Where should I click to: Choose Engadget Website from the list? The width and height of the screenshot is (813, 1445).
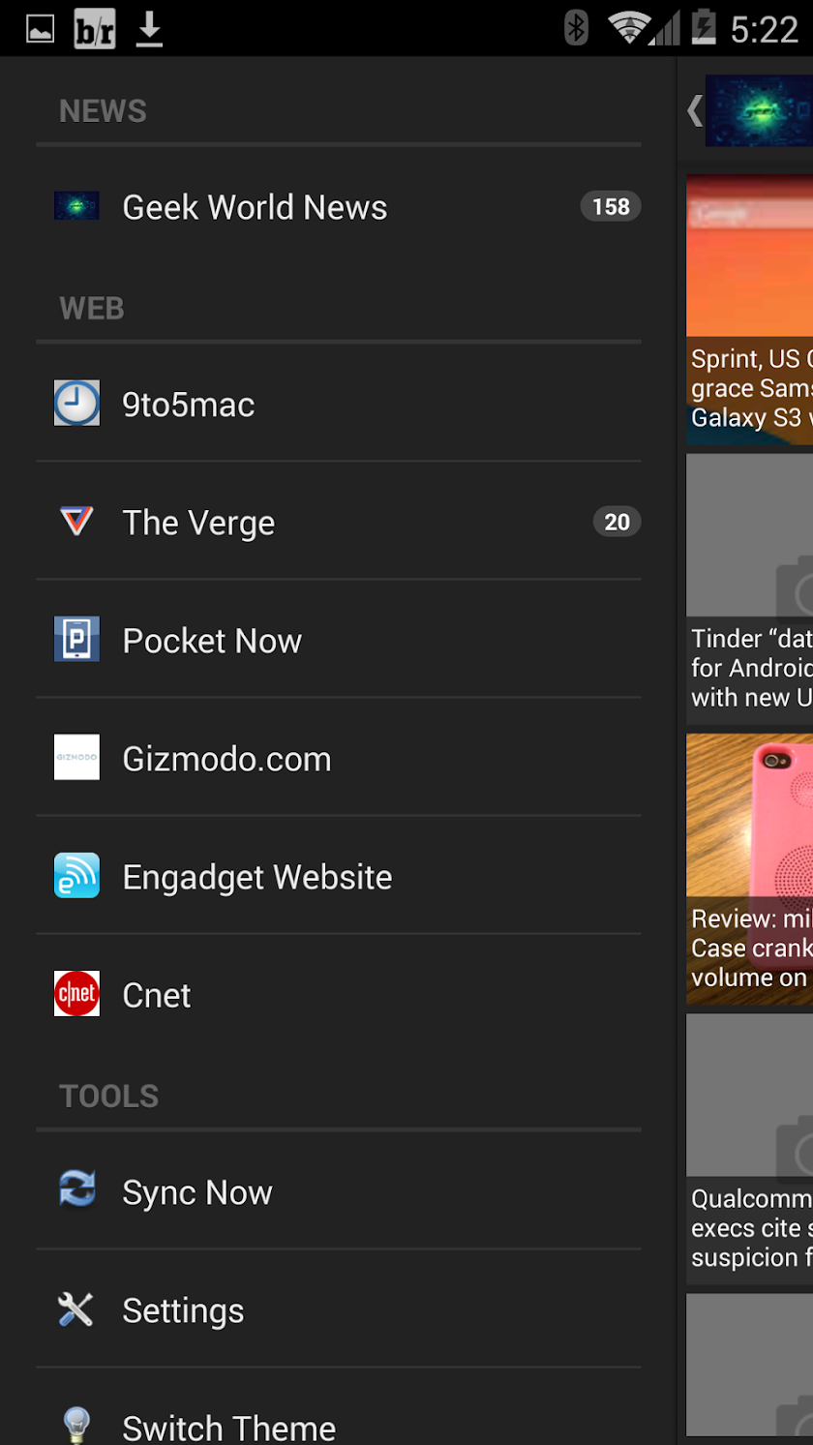point(339,876)
